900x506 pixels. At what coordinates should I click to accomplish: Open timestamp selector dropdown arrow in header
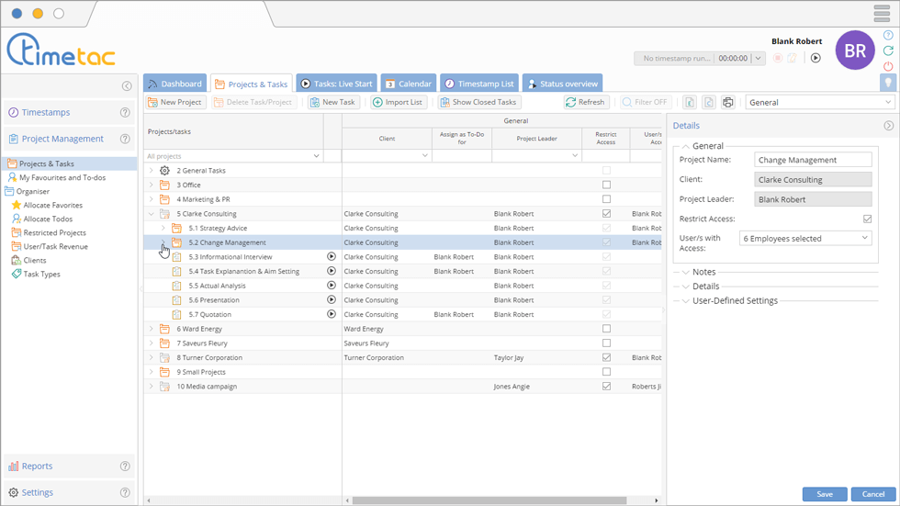(x=759, y=58)
